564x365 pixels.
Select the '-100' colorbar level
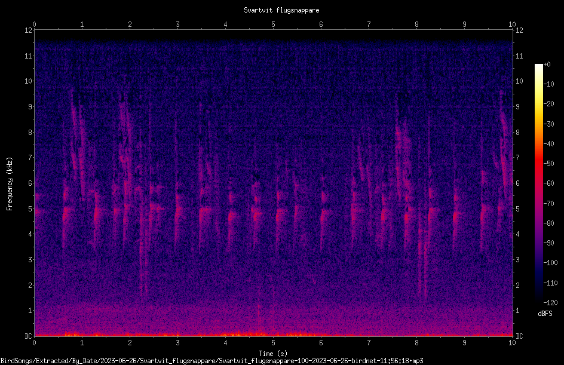[x=550, y=263]
